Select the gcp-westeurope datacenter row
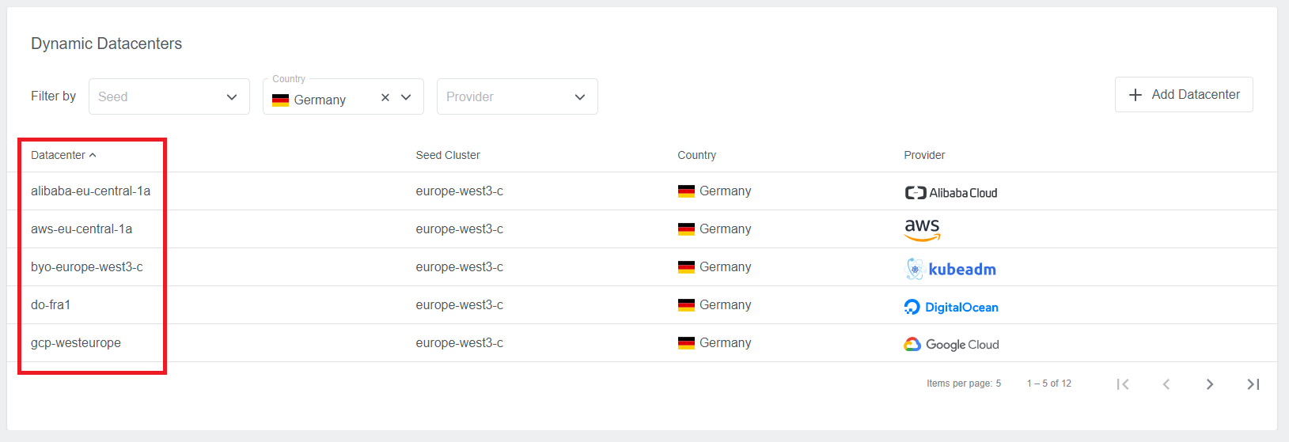Viewport: 1289px width, 442px height. [x=76, y=343]
